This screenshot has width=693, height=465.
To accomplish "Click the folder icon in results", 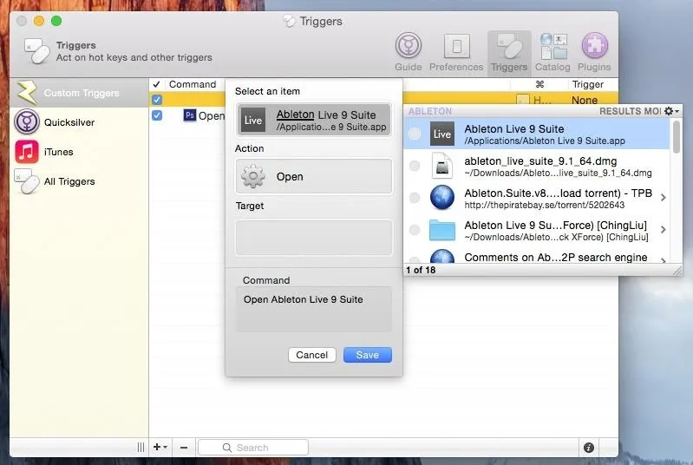I will point(442,230).
